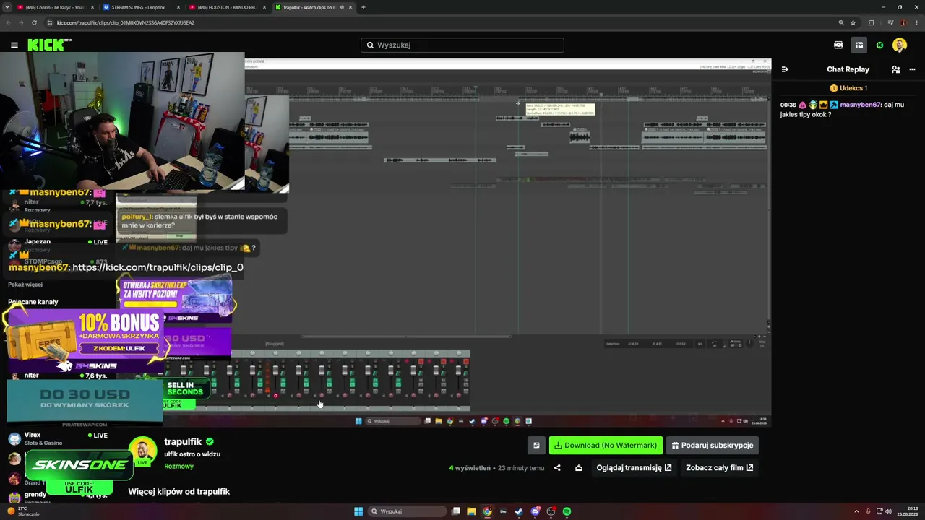The image size is (925, 520).
Task: Show hidden system tray icons chevron
Action: [x=858, y=511]
